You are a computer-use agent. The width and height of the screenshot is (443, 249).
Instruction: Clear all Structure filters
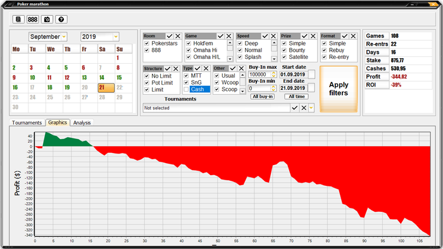pos(176,68)
